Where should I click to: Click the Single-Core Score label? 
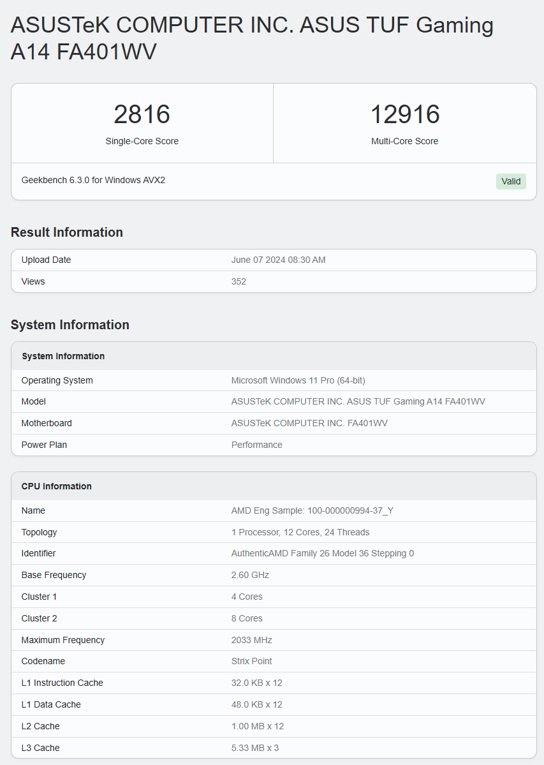142,141
